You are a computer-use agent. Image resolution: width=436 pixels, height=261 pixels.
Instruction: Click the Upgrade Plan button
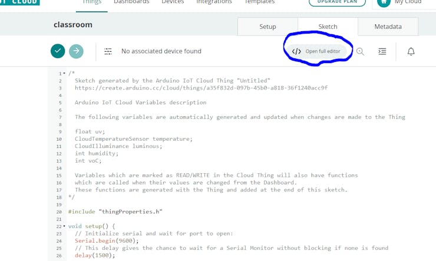[337, 2]
